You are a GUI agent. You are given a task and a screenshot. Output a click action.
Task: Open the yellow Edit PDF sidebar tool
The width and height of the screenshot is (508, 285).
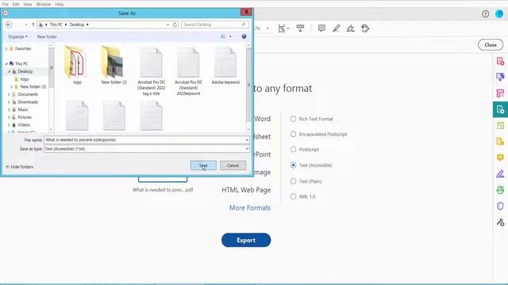point(500,141)
